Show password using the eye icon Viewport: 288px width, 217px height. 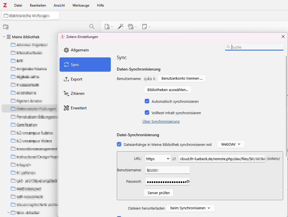(187, 182)
